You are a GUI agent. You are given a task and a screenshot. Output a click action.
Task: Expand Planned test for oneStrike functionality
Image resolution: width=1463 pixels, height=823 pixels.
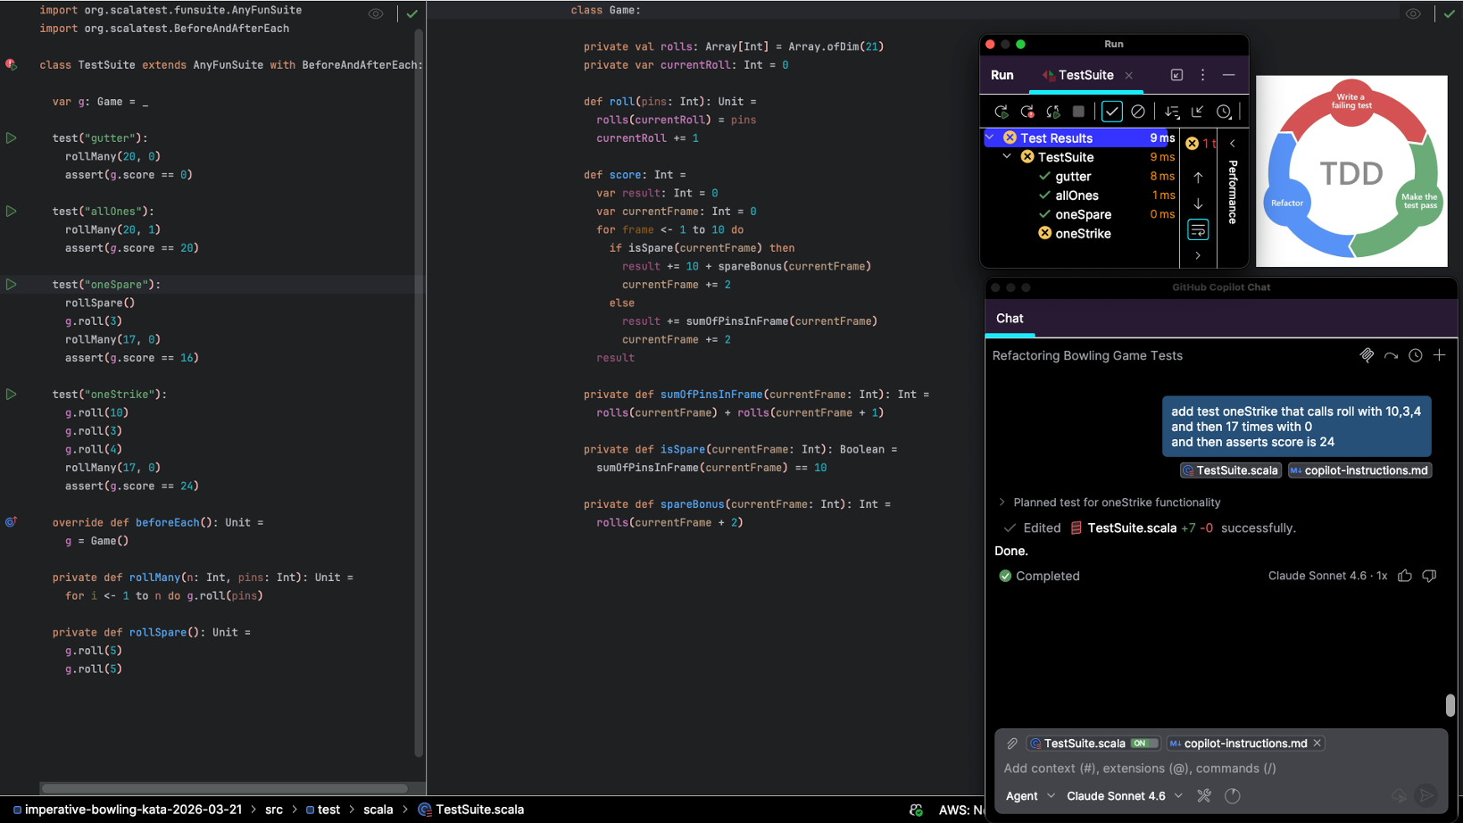click(x=1002, y=503)
